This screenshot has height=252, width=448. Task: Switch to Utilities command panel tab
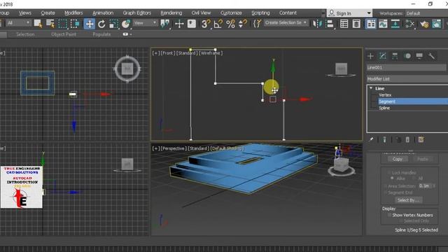click(431, 56)
